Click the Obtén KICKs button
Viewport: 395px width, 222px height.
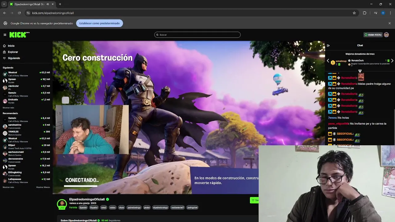click(x=373, y=35)
